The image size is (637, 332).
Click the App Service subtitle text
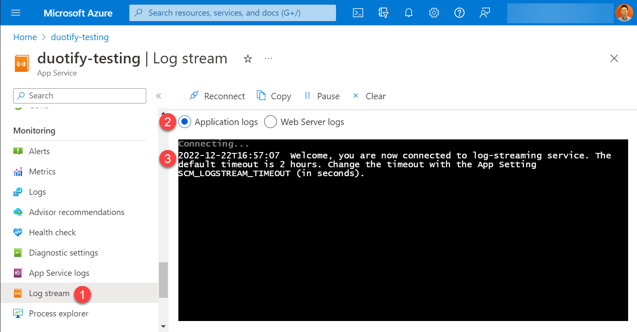(57, 73)
